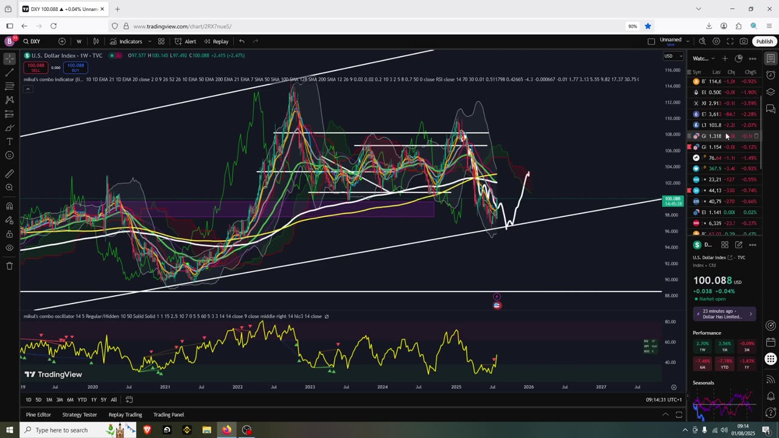Toggle watchlist panel sidebar icon
The width and height of the screenshot is (779, 438).
click(770, 58)
